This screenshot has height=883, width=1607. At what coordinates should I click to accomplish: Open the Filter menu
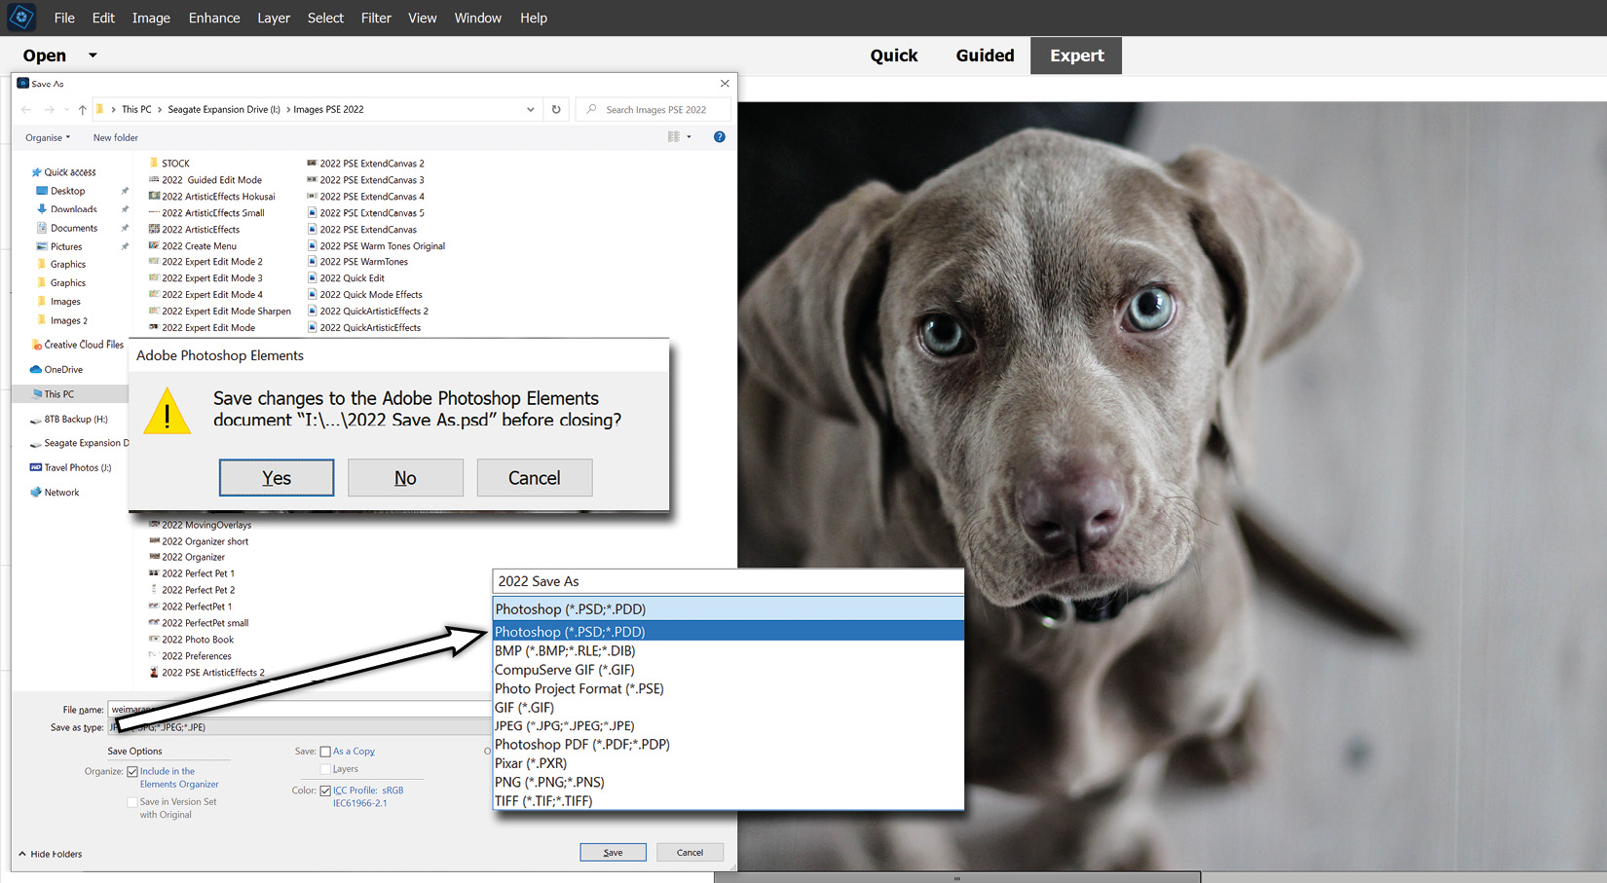click(376, 18)
